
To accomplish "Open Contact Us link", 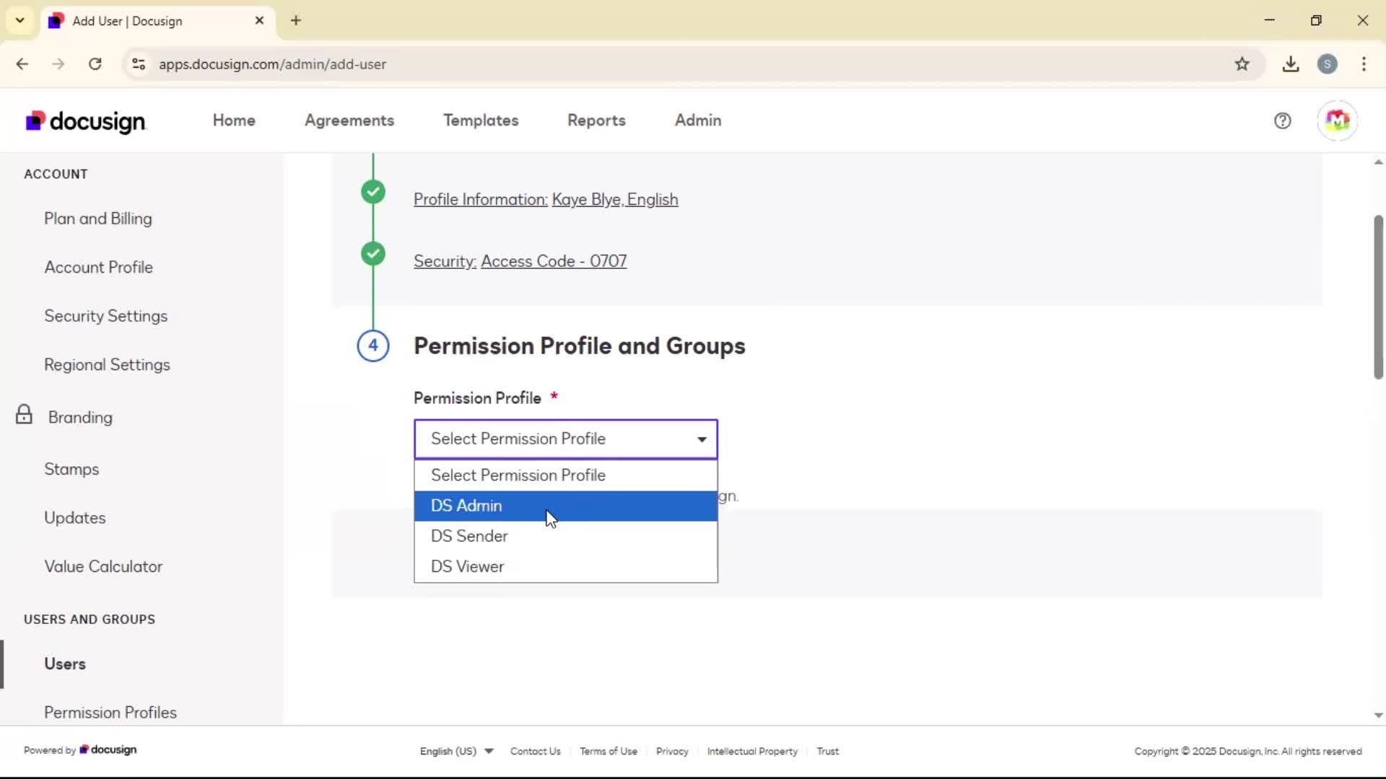I will coord(535,751).
